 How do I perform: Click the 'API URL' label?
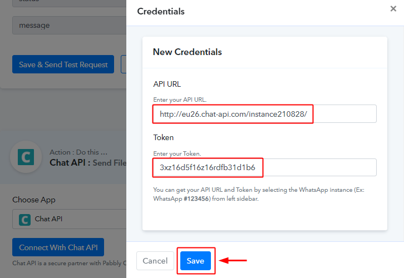pyautogui.click(x=167, y=84)
